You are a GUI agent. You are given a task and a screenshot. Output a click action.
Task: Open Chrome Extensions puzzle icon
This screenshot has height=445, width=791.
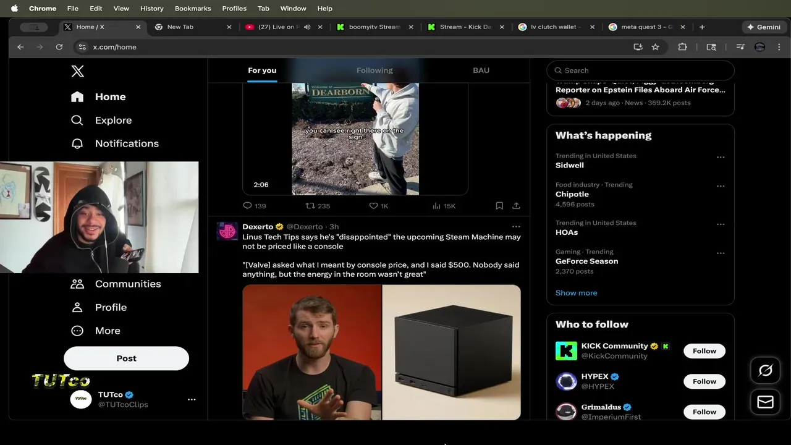tap(682, 47)
